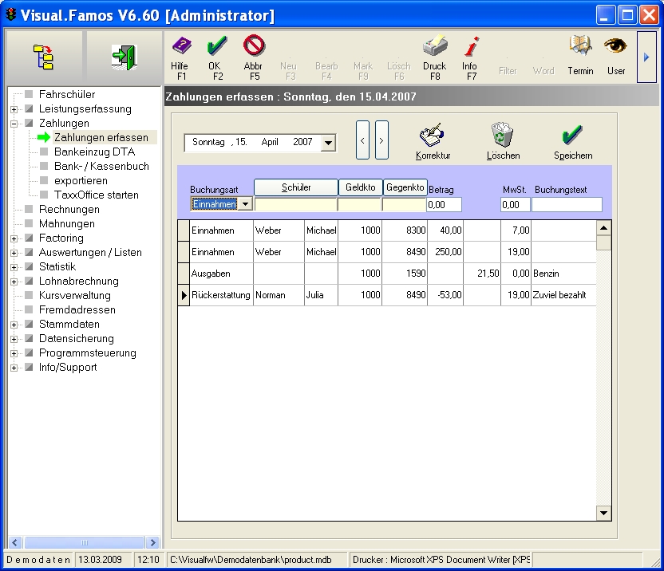Click the Schüler selection button
This screenshot has width=664, height=571.
coord(296,187)
